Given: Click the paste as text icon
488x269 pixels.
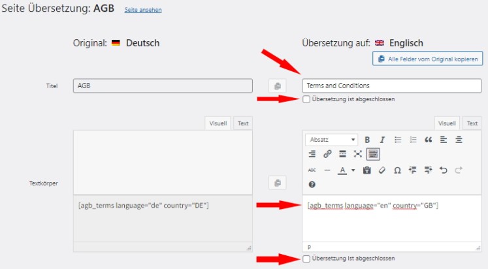Looking at the screenshot, I should tap(367, 170).
